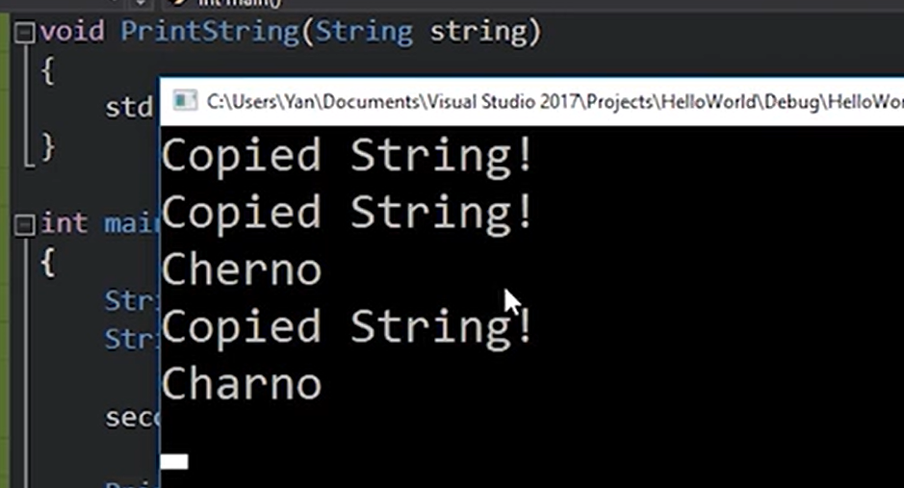Place cursor on the void keyword
Image resolution: width=904 pixels, height=488 pixels.
coord(72,31)
